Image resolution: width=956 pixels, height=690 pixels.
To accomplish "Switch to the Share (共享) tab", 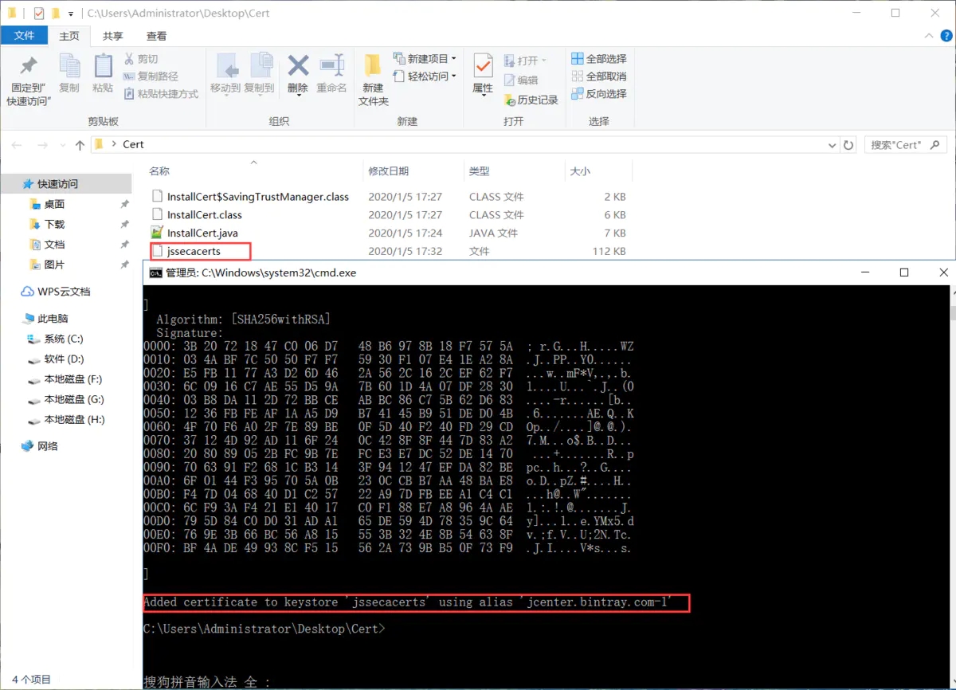I will click(x=113, y=36).
